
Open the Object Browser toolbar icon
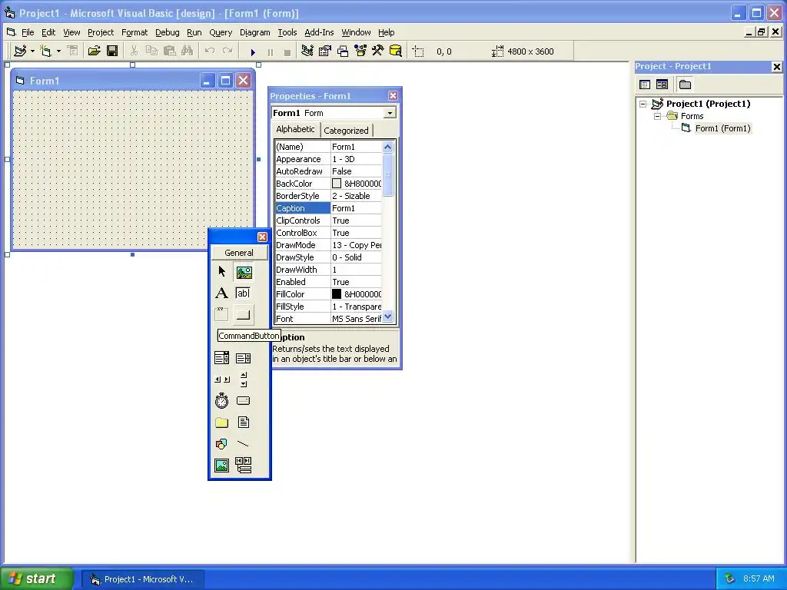pyautogui.click(x=360, y=51)
